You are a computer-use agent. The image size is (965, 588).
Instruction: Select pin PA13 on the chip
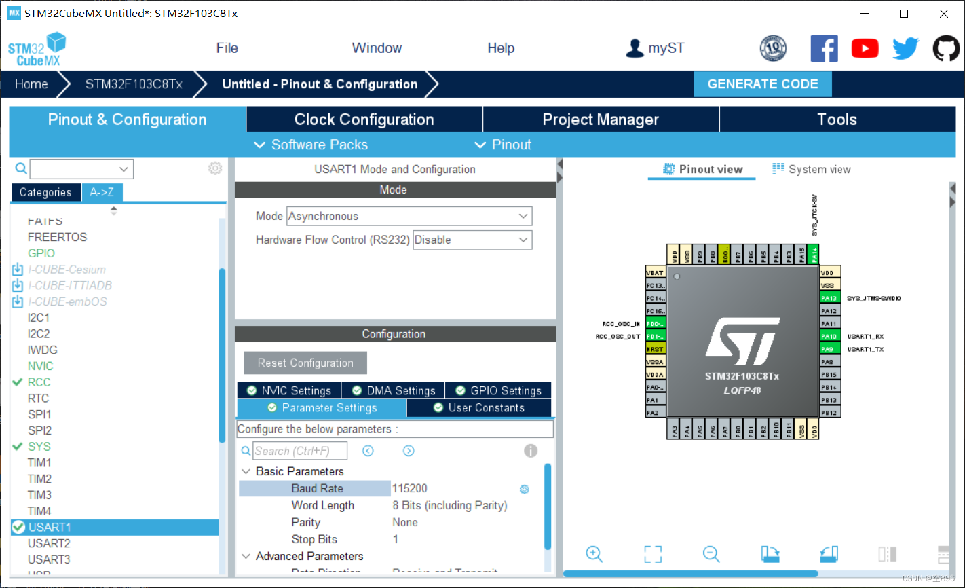(829, 298)
